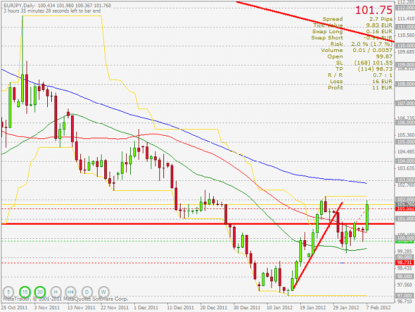Click the Swap Short label
415x312 pixels.
[327, 38]
